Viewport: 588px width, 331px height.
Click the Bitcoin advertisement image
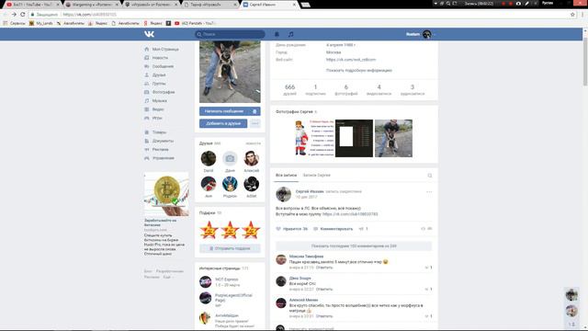tap(166, 194)
